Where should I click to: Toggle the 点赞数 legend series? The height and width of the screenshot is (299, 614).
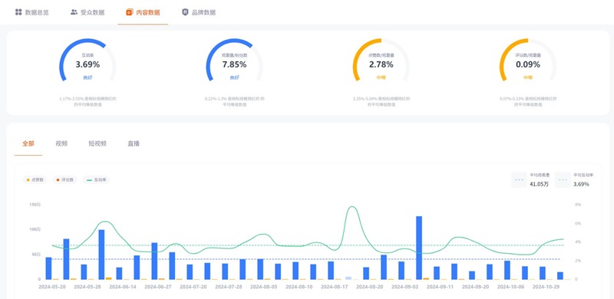(x=35, y=180)
